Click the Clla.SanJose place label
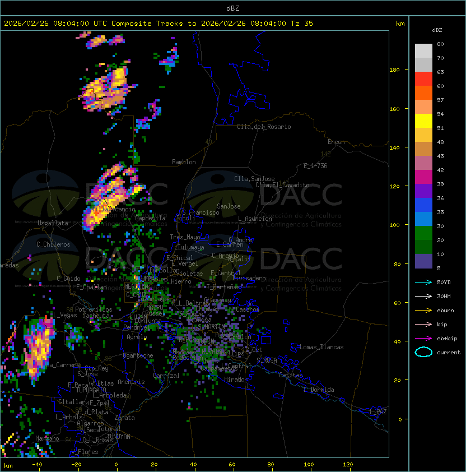The height and width of the screenshot is (472, 466). pyautogui.click(x=254, y=179)
